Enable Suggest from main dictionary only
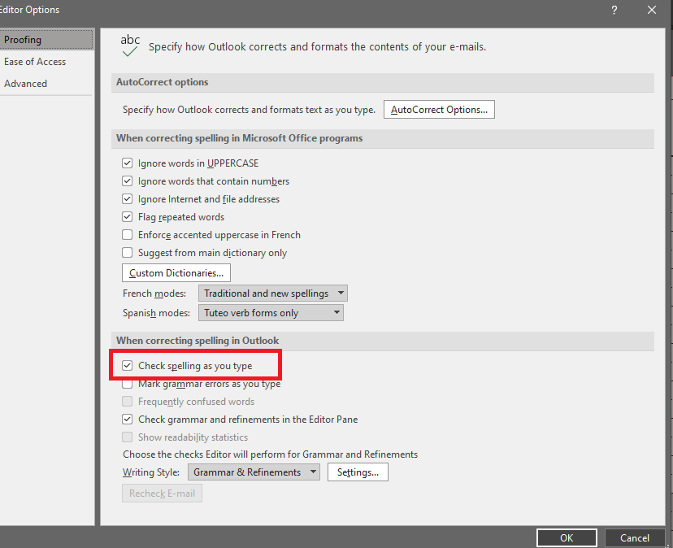The image size is (673, 548). click(x=127, y=253)
